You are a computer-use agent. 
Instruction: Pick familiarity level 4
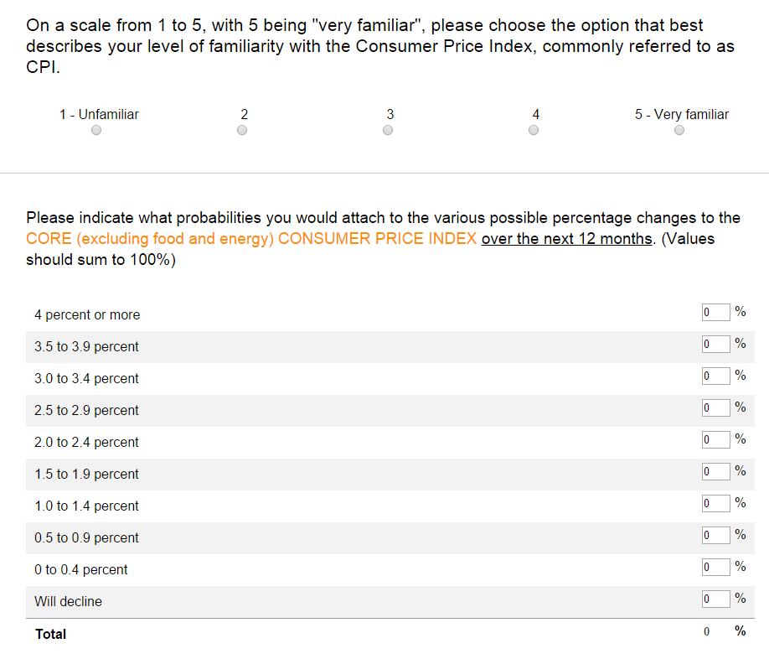click(534, 130)
